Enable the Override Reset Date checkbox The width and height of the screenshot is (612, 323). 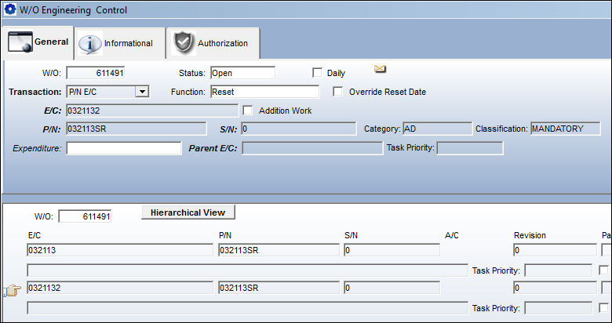[x=337, y=91]
